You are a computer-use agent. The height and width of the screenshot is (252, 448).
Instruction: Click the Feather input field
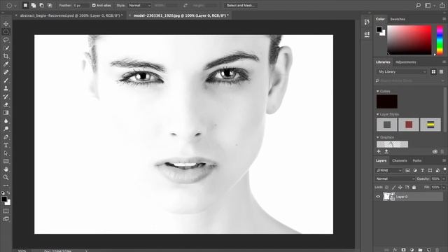(x=81, y=6)
